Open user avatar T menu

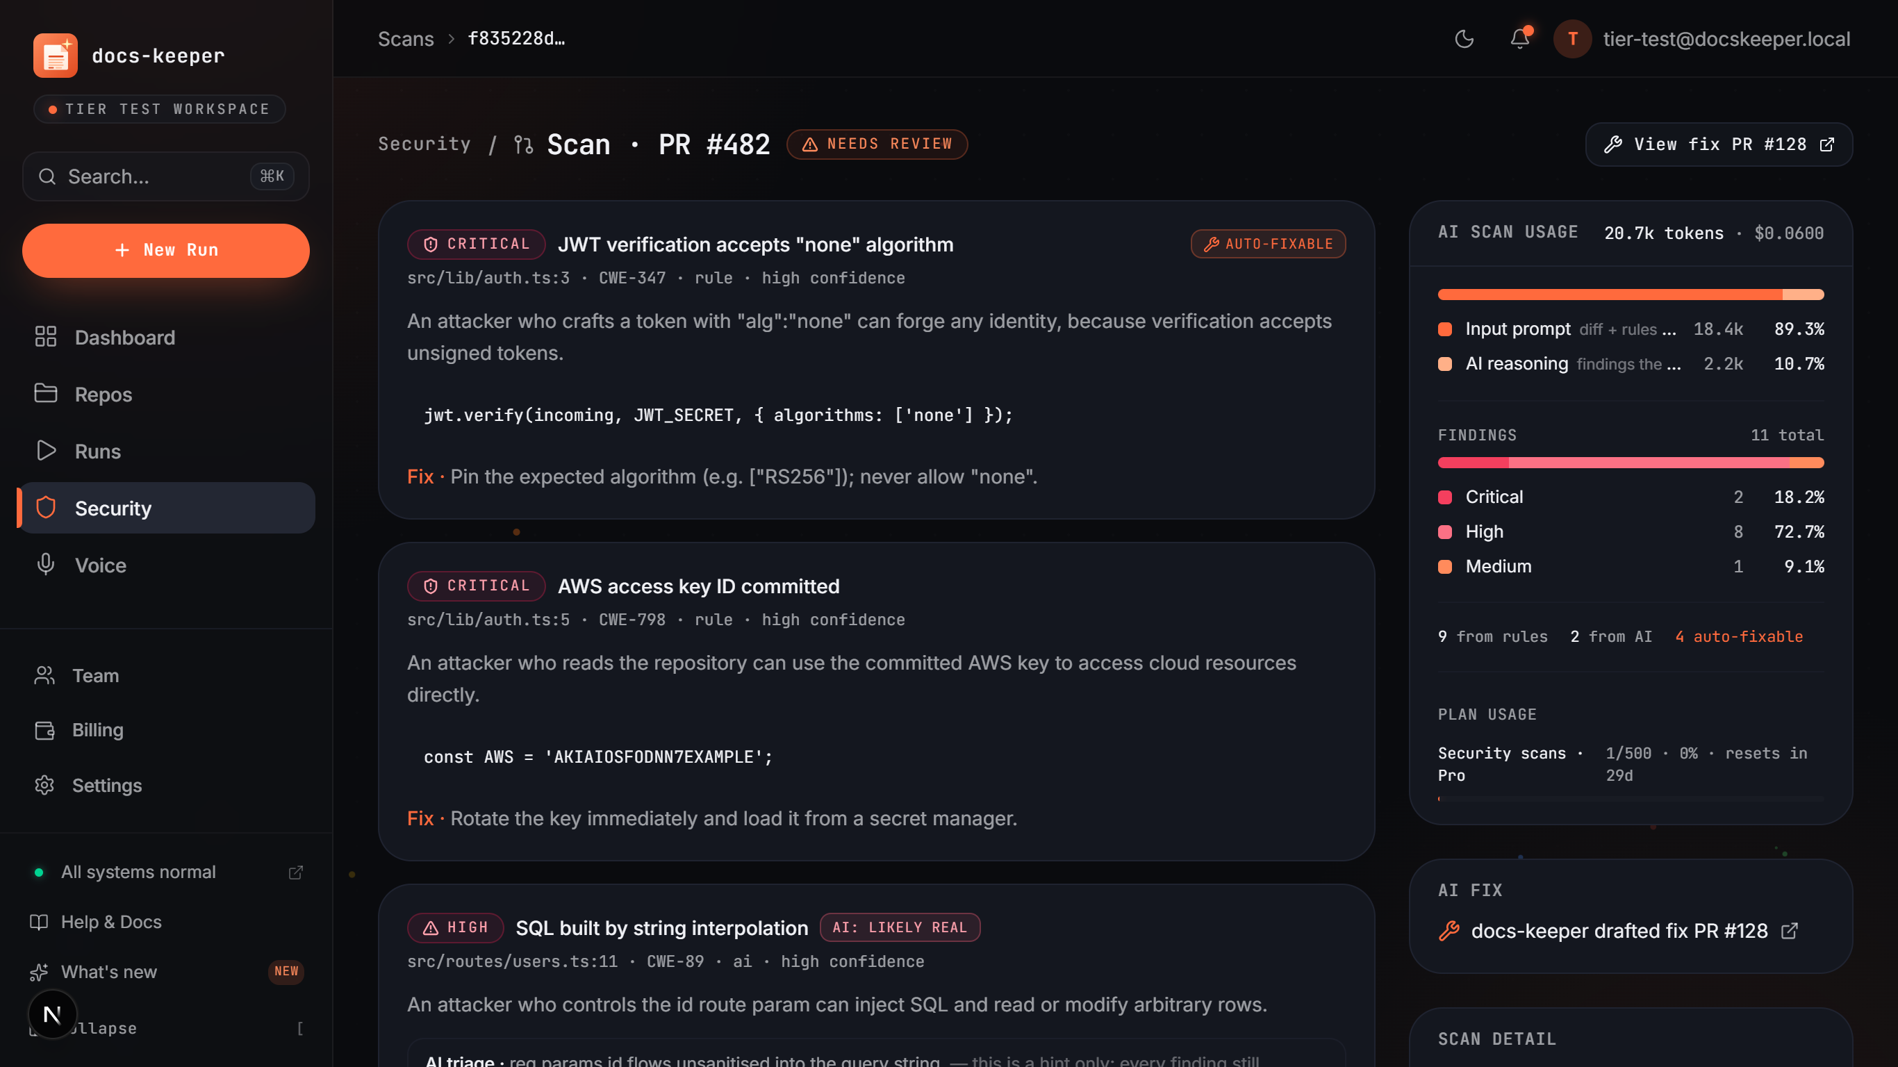1572,39
